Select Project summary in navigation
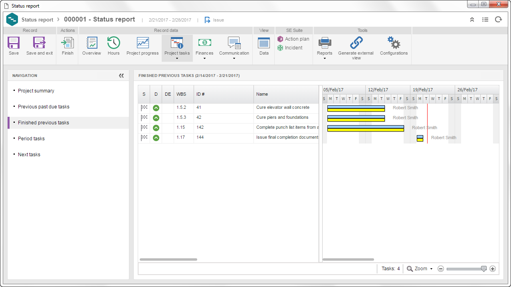Image resolution: width=511 pixels, height=287 pixels. pos(36,91)
